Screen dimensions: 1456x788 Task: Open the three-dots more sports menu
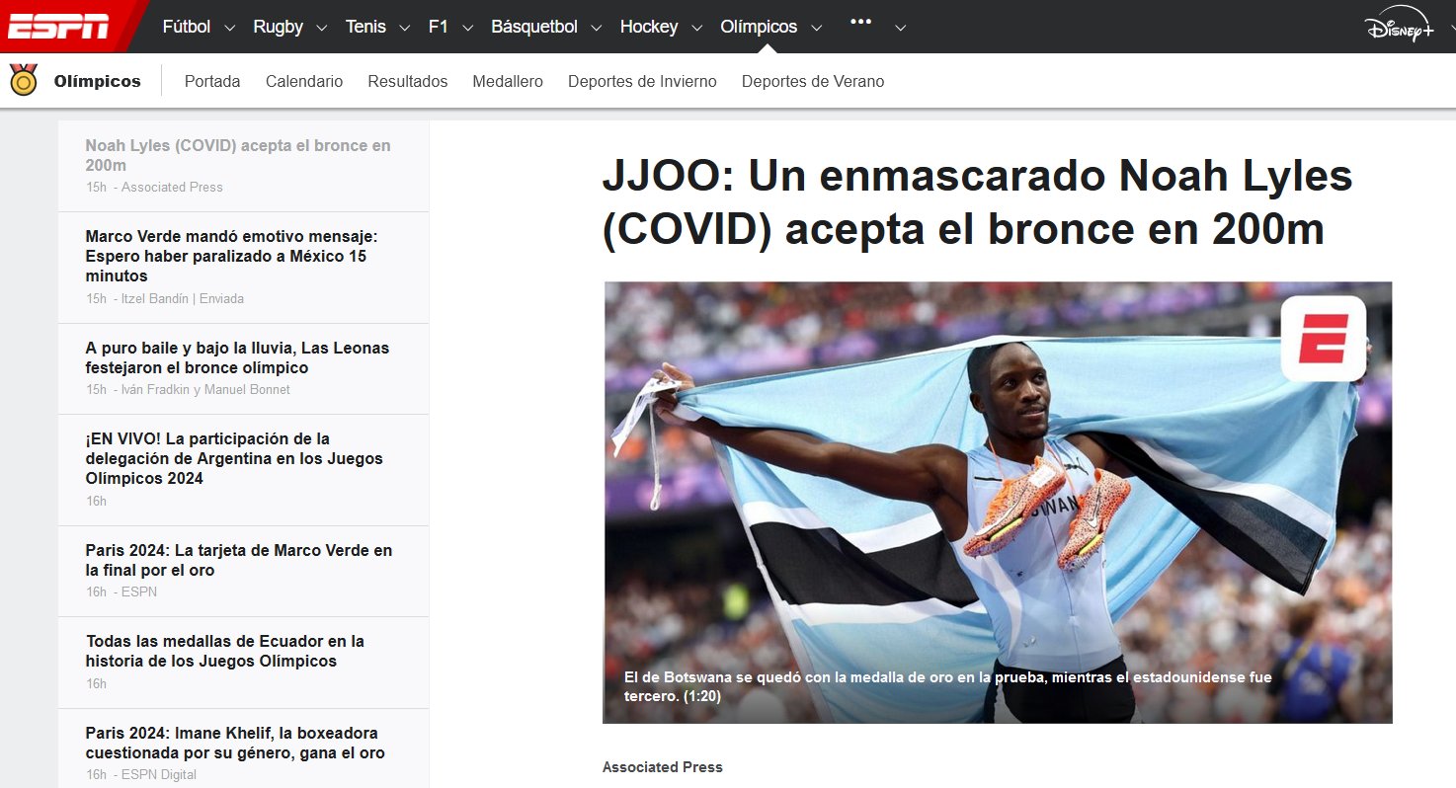(860, 23)
